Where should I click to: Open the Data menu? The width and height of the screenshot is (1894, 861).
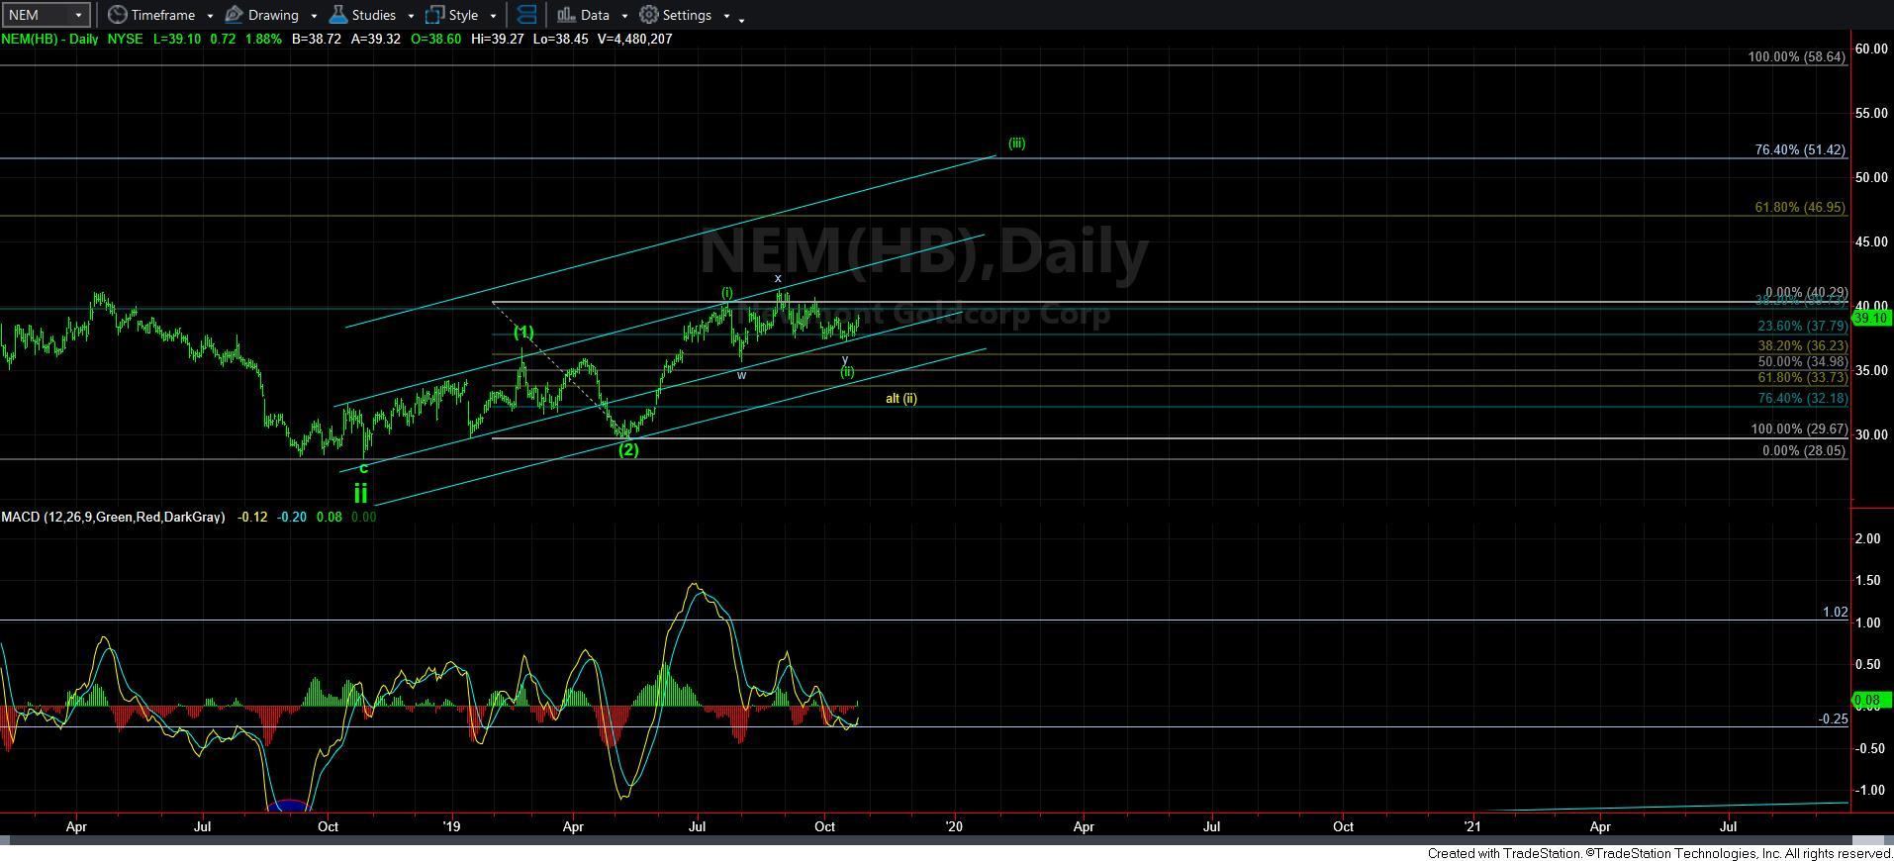[x=595, y=15]
